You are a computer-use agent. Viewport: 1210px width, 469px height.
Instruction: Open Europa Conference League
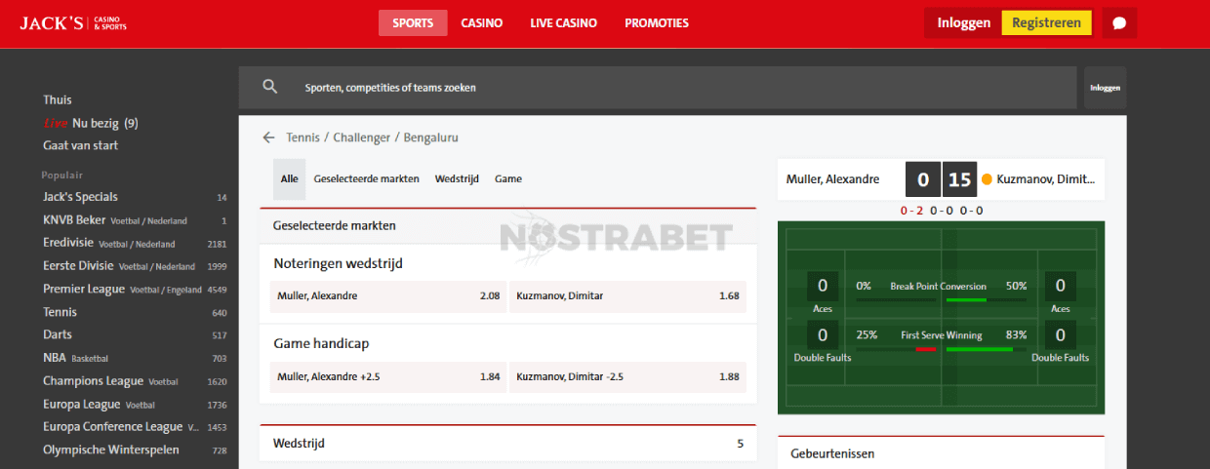(x=135, y=427)
